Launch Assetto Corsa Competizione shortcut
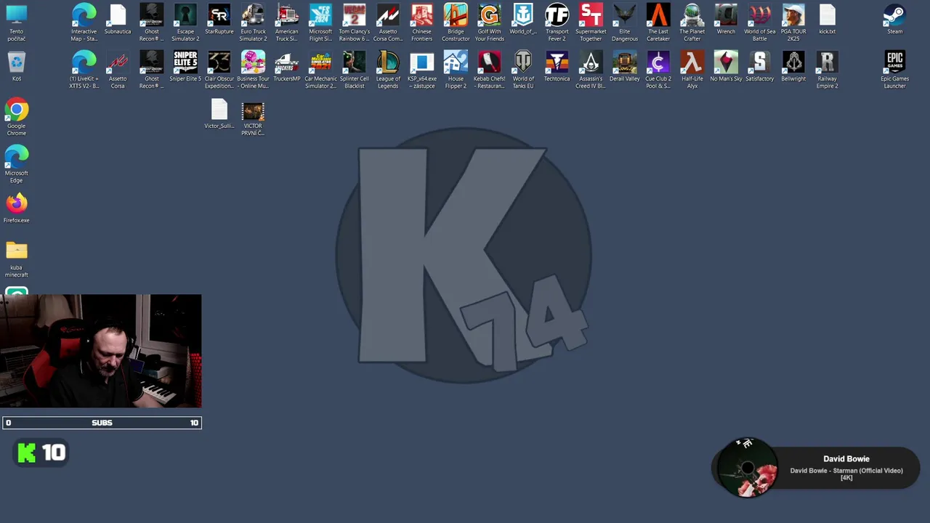The height and width of the screenshot is (523, 930). pos(388,23)
